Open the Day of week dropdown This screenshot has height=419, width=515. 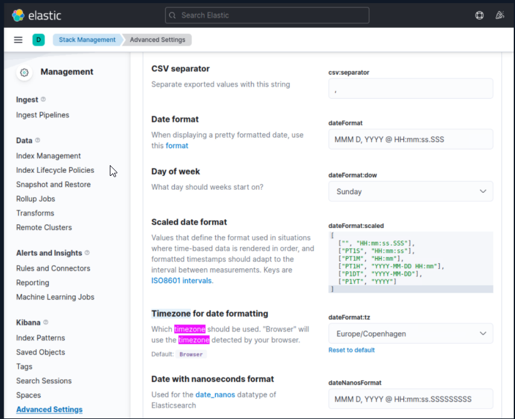pyautogui.click(x=411, y=191)
